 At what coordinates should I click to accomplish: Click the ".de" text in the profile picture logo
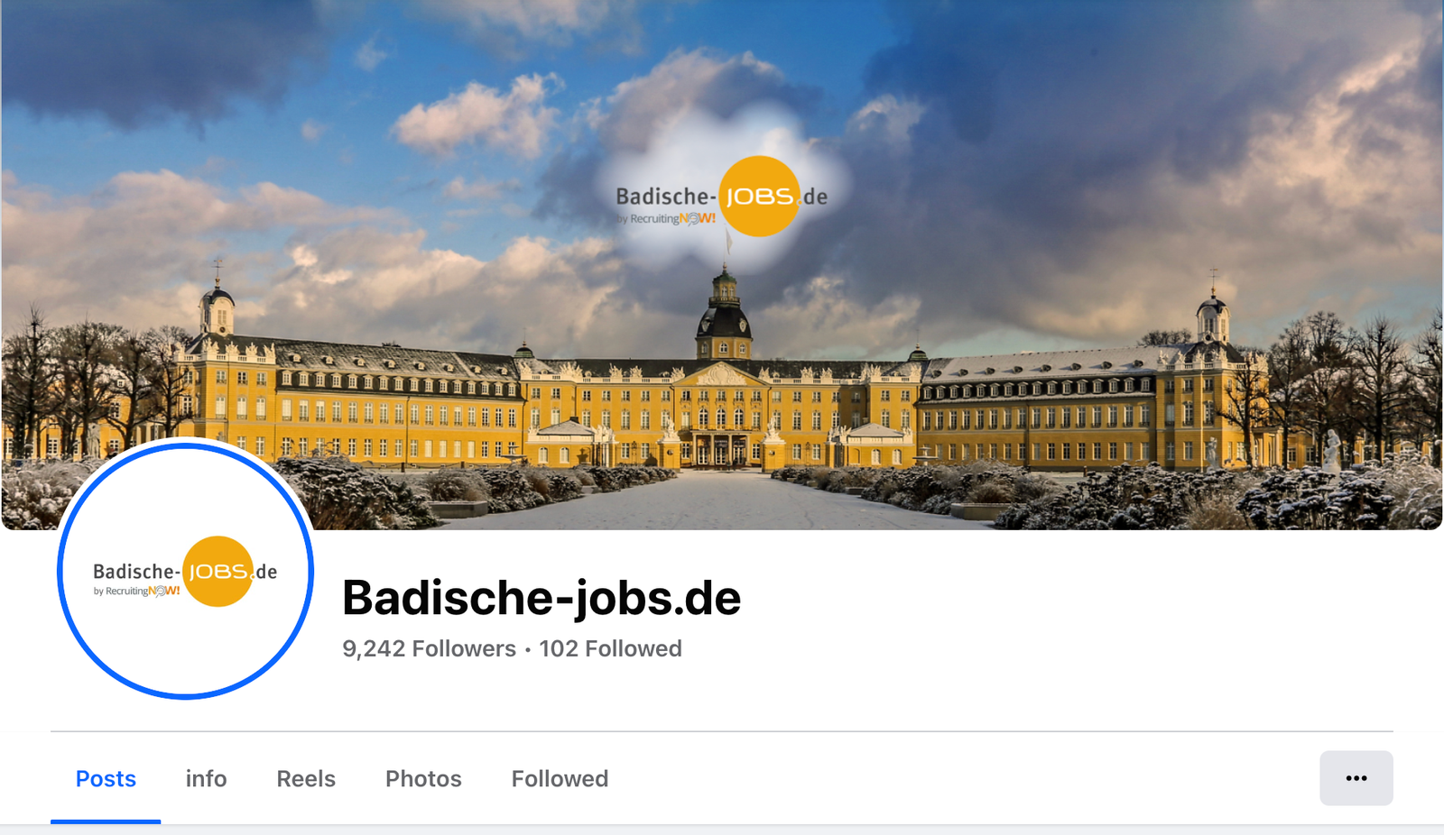coord(264,572)
